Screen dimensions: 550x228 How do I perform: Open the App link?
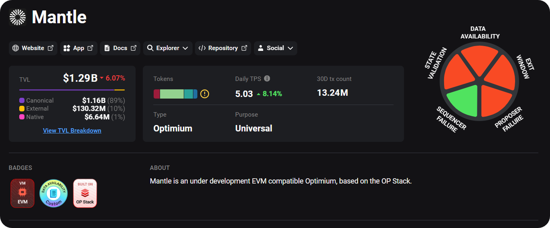(x=79, y=48)
